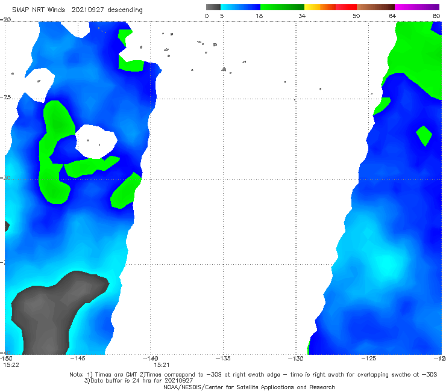Click the NOAA/NESDIS Center credit line
The image size is (446, 391).
[x=249, y=387]
